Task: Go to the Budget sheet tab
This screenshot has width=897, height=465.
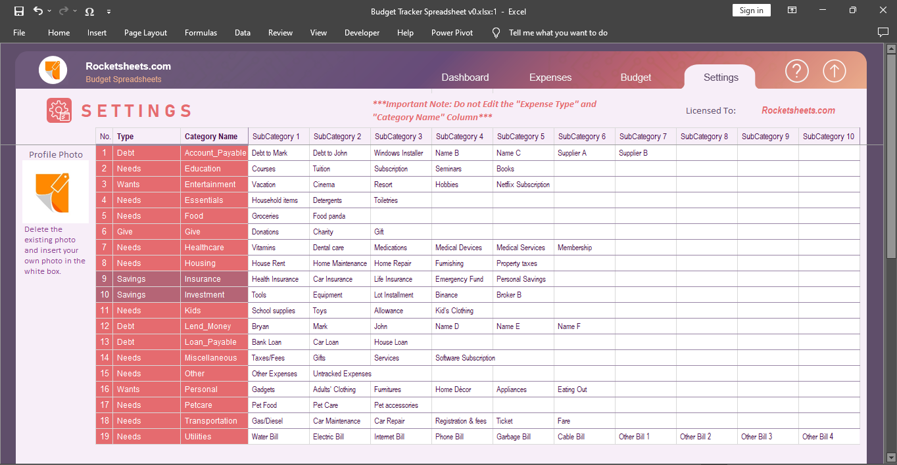Action: coord(636,77)
